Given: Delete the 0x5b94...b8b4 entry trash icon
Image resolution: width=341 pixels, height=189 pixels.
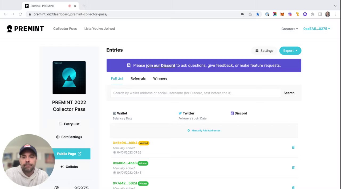Looking at the screenshot, I should [293, 147].
